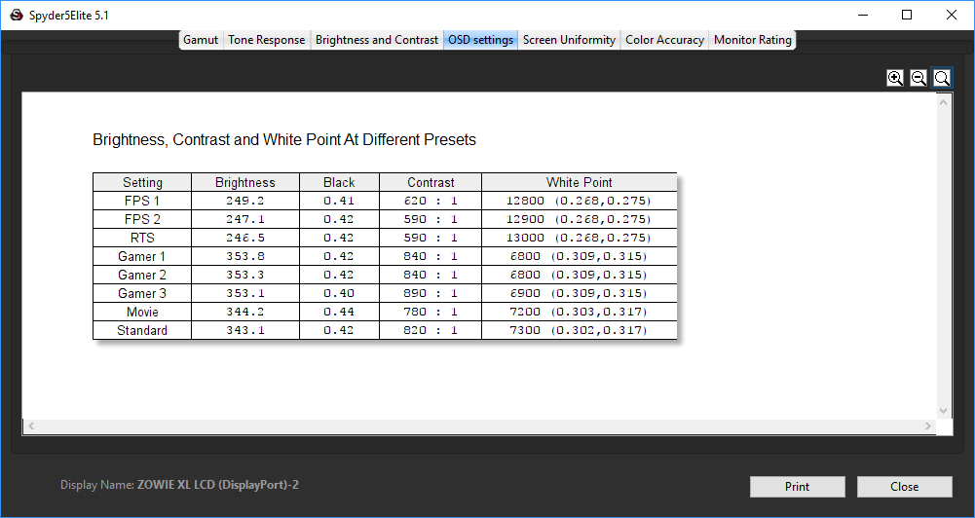Screen dimensions: 975x518
Task: Click the fit-to-view magnifier icon
Action: coord(942,78)
